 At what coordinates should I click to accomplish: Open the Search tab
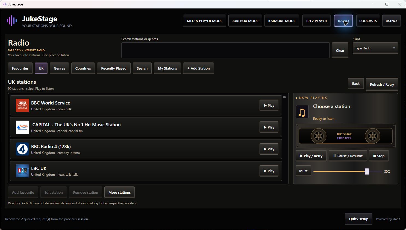coord(142,68)
